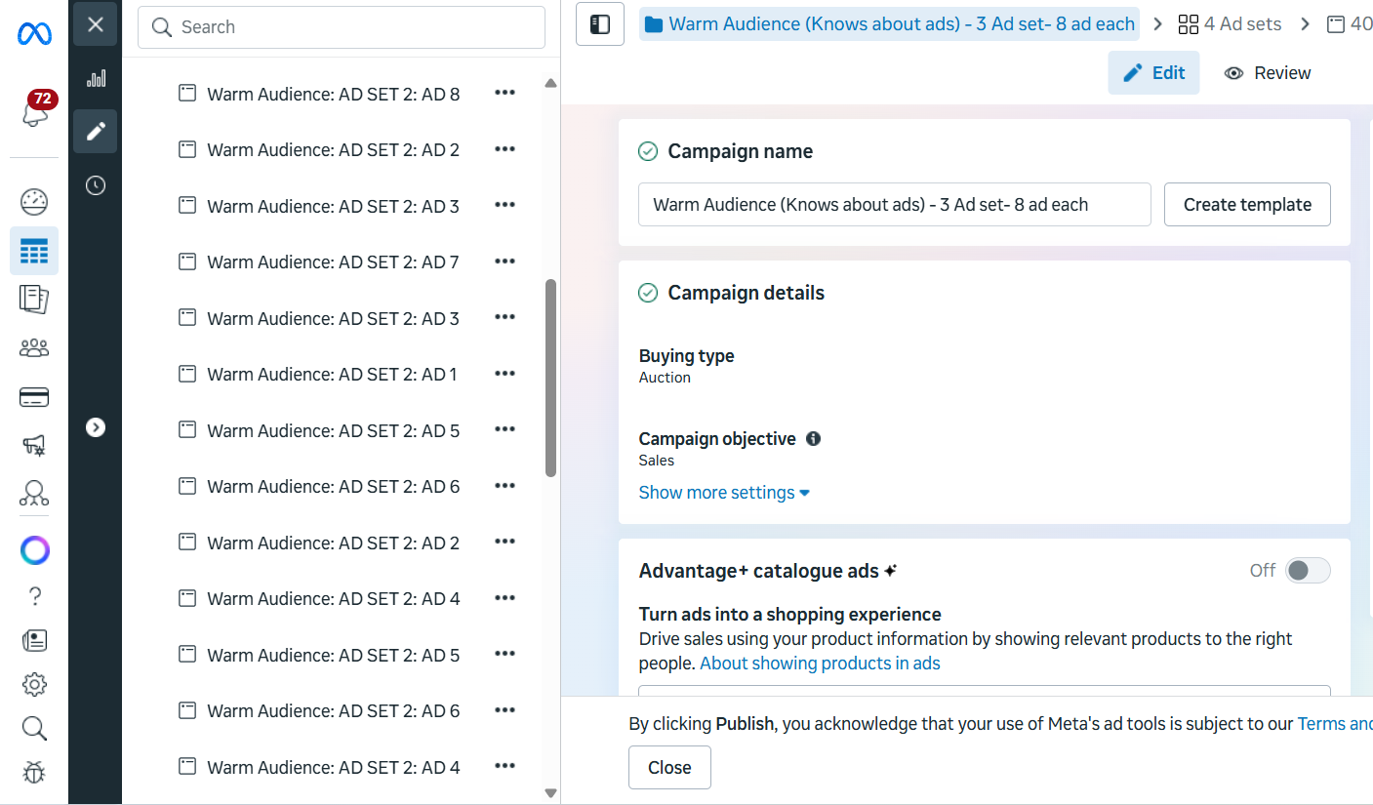Click the Meta logo icon

(34, 34)
